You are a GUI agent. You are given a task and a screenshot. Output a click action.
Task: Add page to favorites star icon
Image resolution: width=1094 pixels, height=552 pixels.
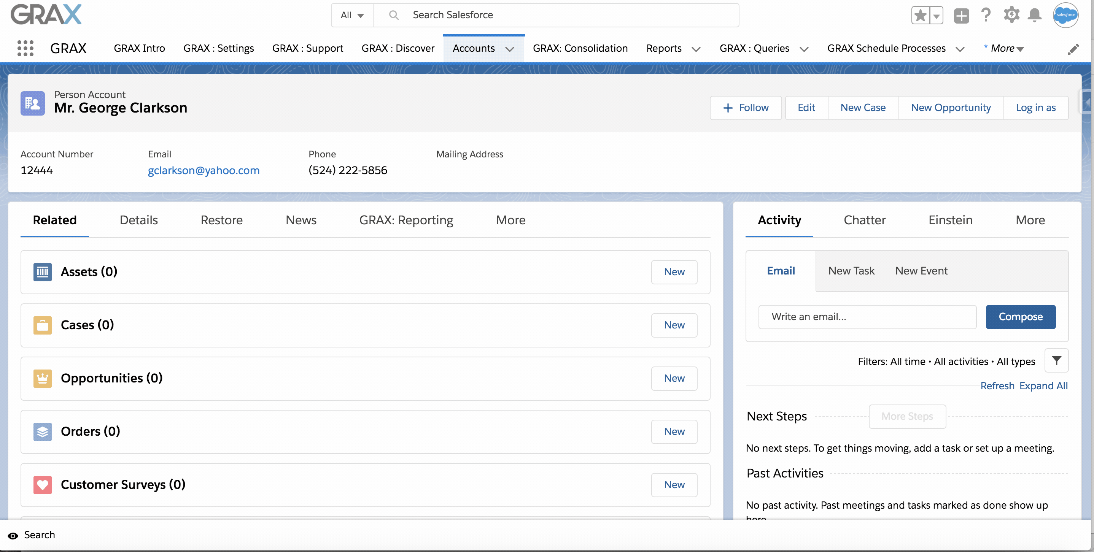920,16
